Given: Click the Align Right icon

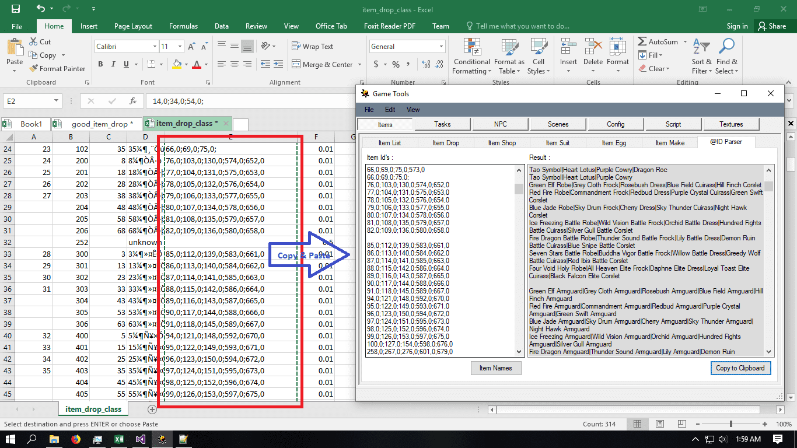Looking at the screenshot, I should click(247, 65).
